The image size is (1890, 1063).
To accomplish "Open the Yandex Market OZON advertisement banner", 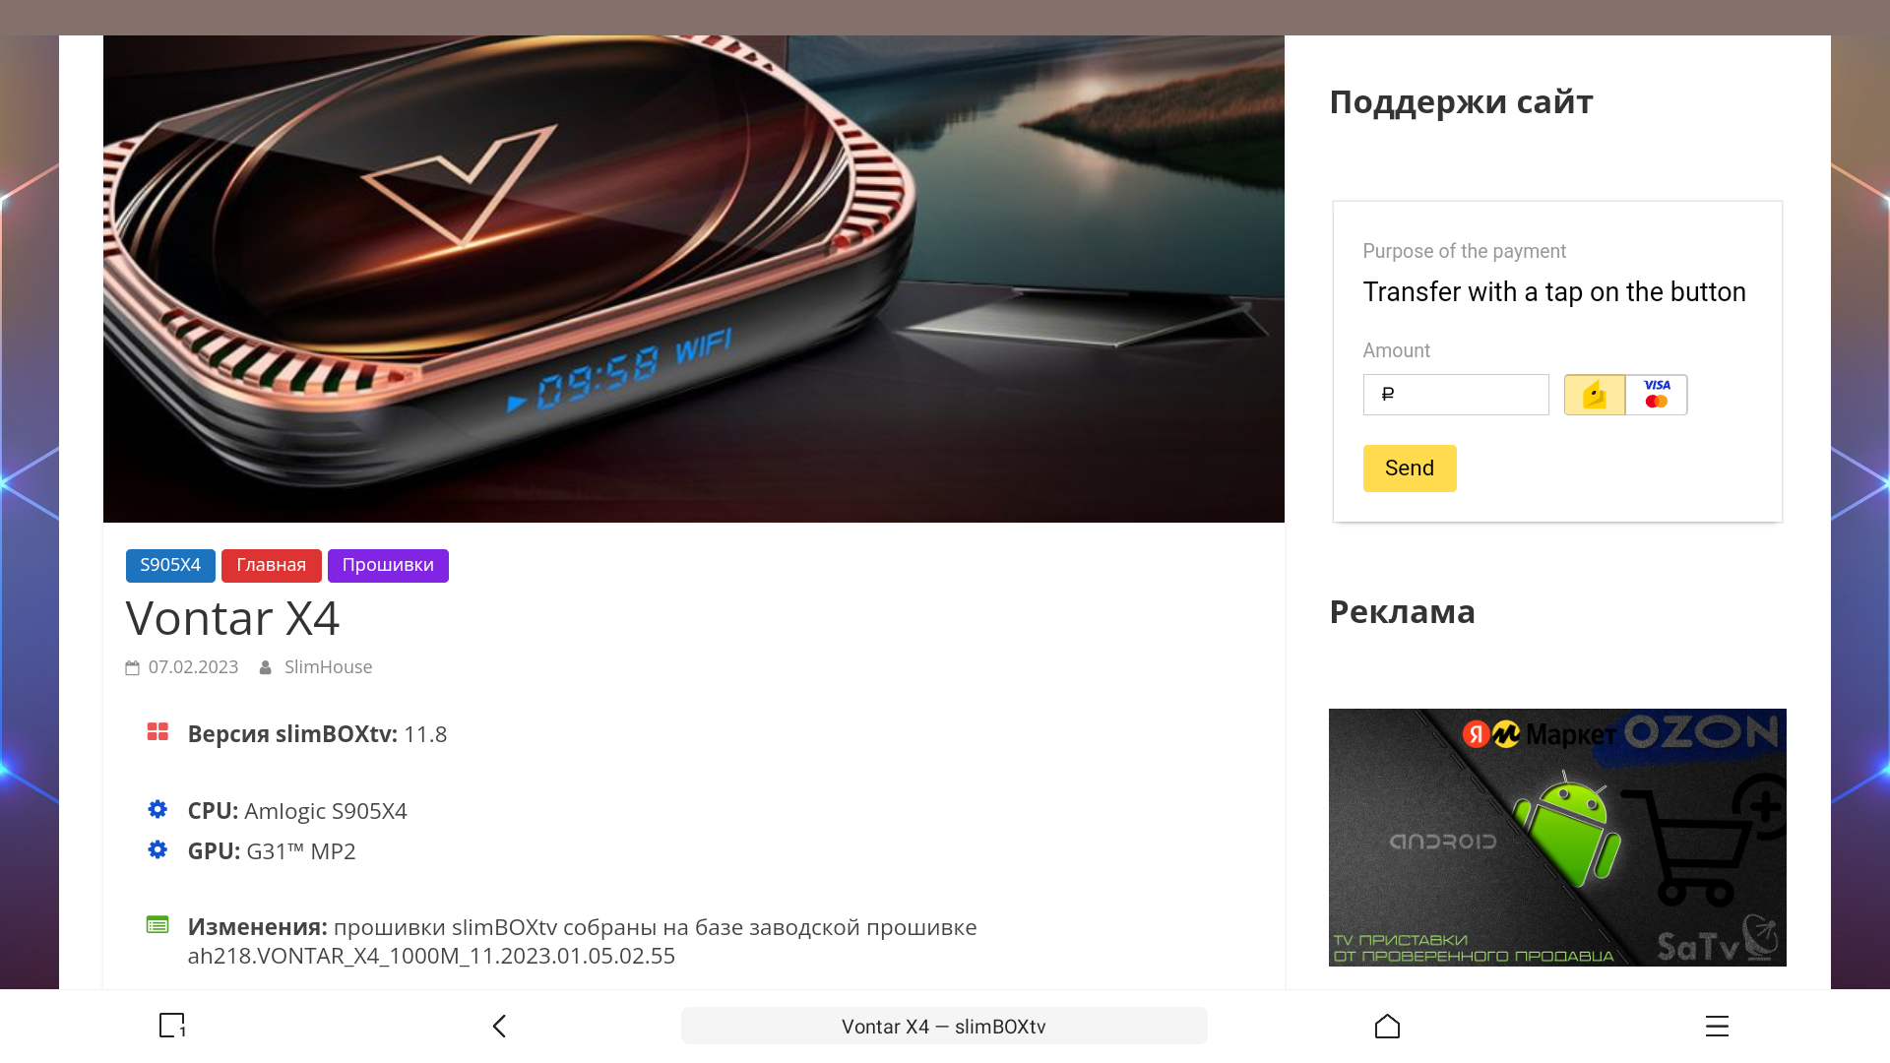I will (1557, 838).
